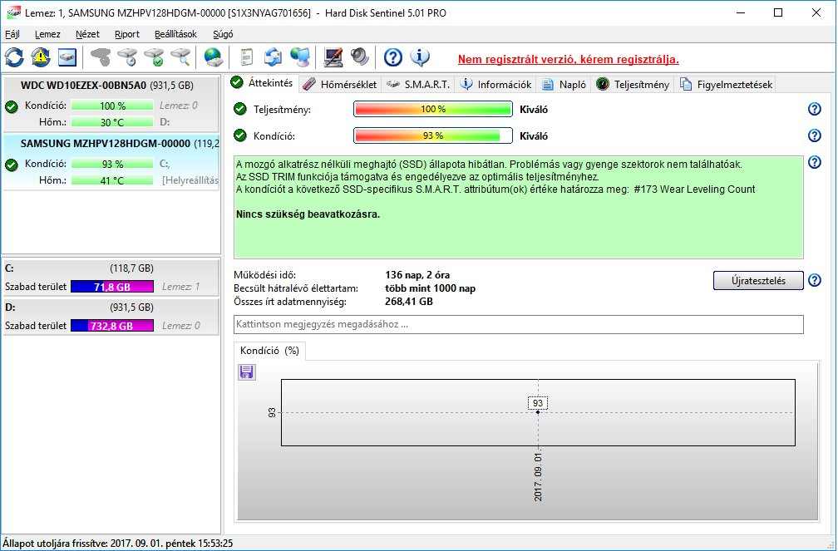Click the disk with clock toolbar icon
The height and width of the screenshot is (551, 838).
coord(127,57)
